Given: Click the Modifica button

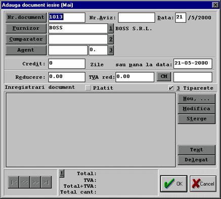Looking at the screenshot, I should point(197,109).
